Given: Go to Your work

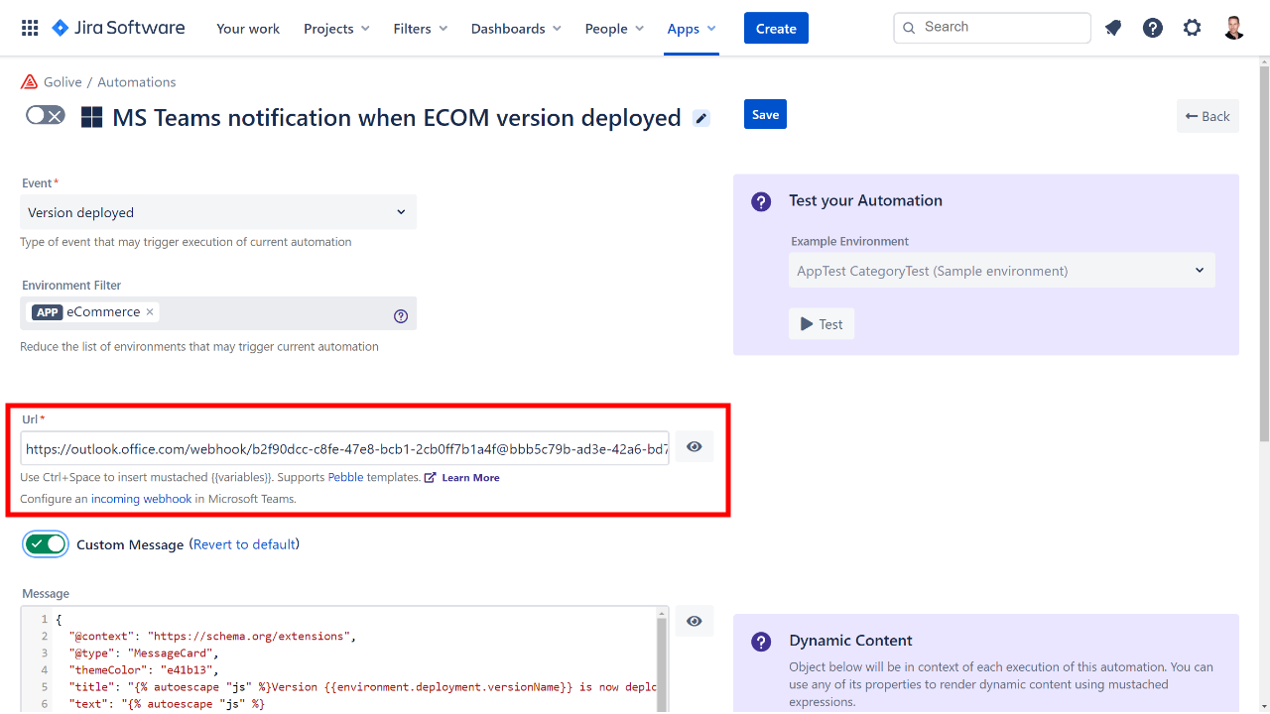Looking at the screenshot, I should click(x=248, y=29).
